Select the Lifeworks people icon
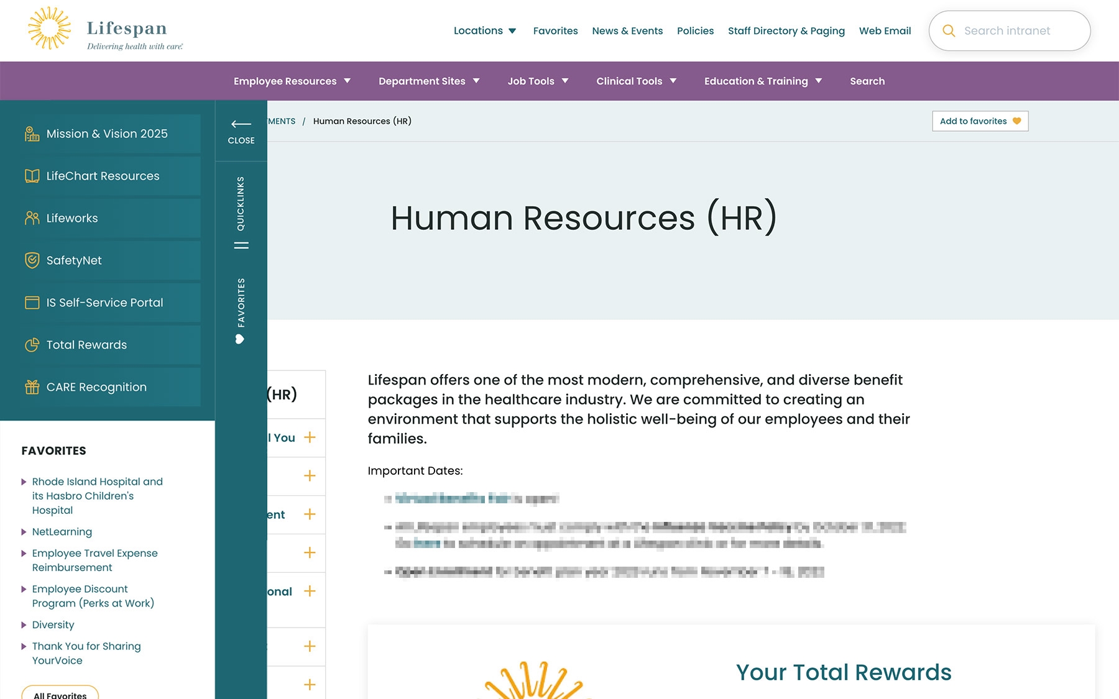The height and width of the screenshot is (699, 1119). pyautogui.click(x=32, y=218)
